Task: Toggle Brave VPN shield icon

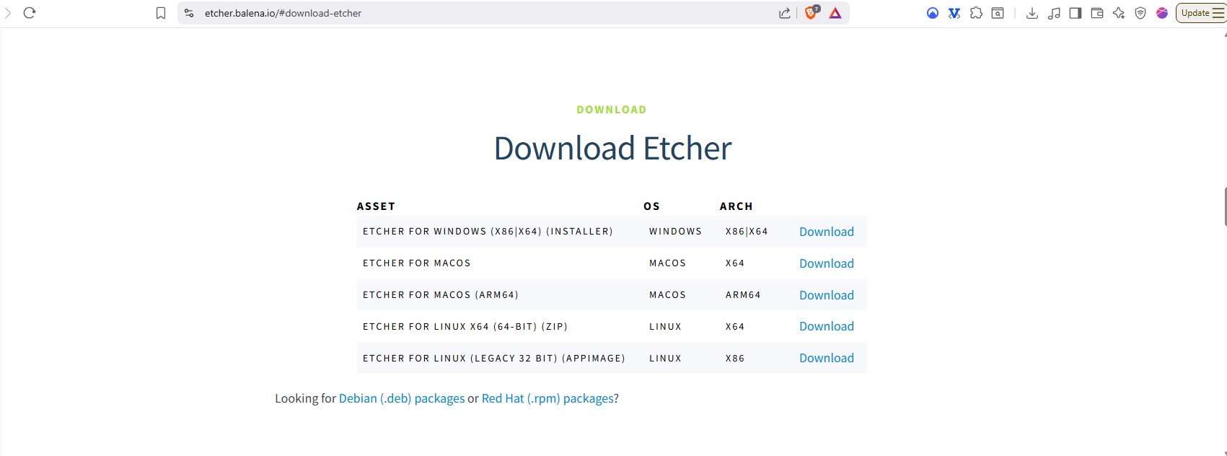Action: tap(1140, 13)
